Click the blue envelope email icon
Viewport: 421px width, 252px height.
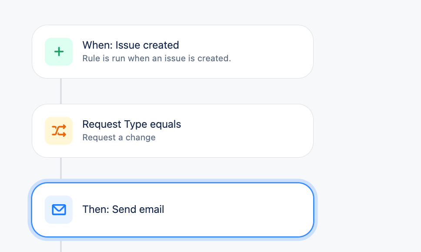59,210
